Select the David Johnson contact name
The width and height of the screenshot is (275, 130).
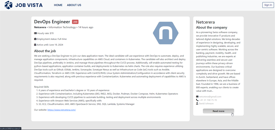click(206, 104)
